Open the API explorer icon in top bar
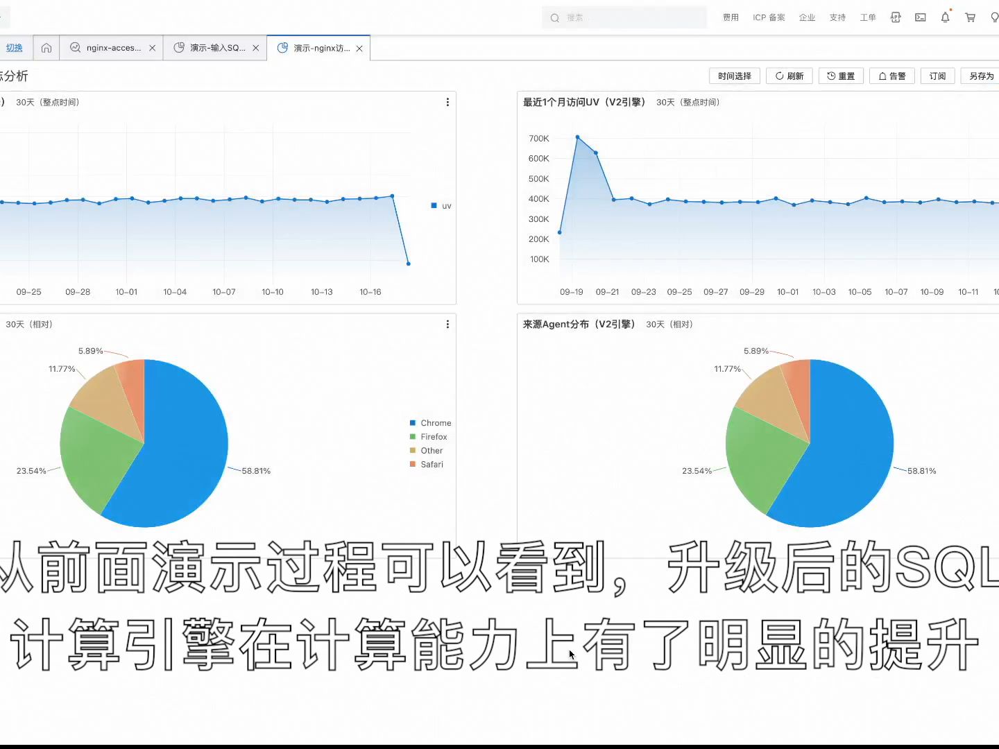The width and height of the screenshot is (999, 749). coord(896,17)
